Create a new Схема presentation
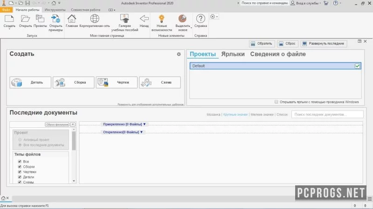Image resolution: width=373 pixels, height=209 pixels. pyautogui.click(x=160, y=83)
